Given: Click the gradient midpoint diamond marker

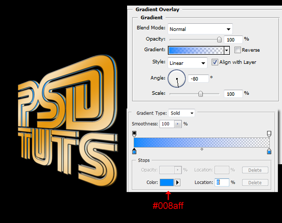Looking at the screenshot, I should [x=202, y=149].
